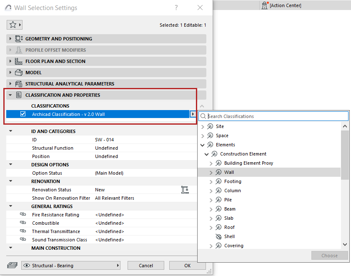Click the link icon next to Thermal Transmittance
The image size is (351, 276).
23,231
